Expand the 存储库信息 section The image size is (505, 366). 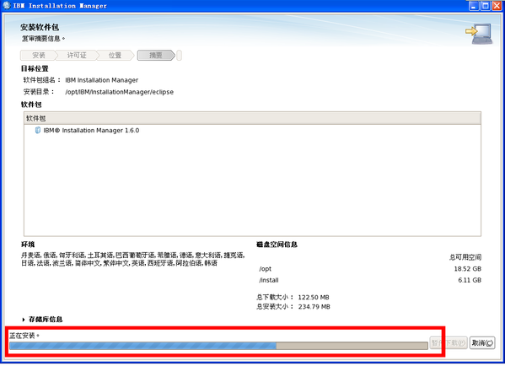pyautogui.click(x=24, y=320)
